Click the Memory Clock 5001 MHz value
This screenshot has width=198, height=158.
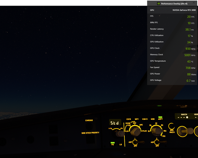[190, 55]
